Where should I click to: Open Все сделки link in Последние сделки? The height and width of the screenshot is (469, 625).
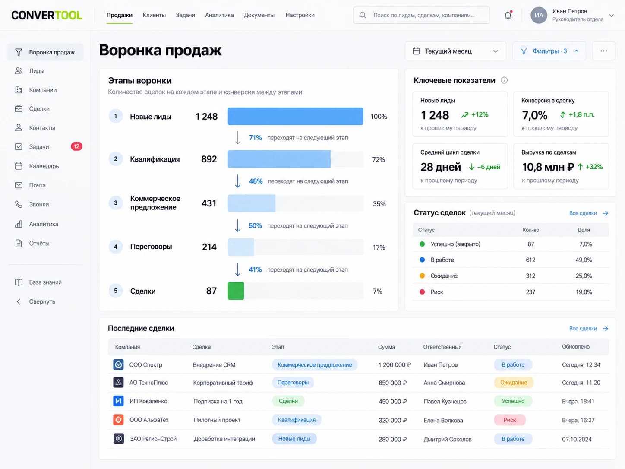pyautogui.click(x=589, y=329)
